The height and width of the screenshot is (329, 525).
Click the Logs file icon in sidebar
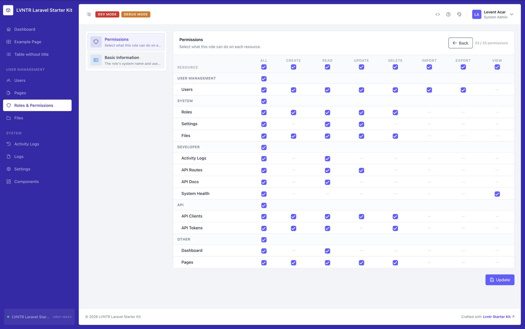coord(9,157)
